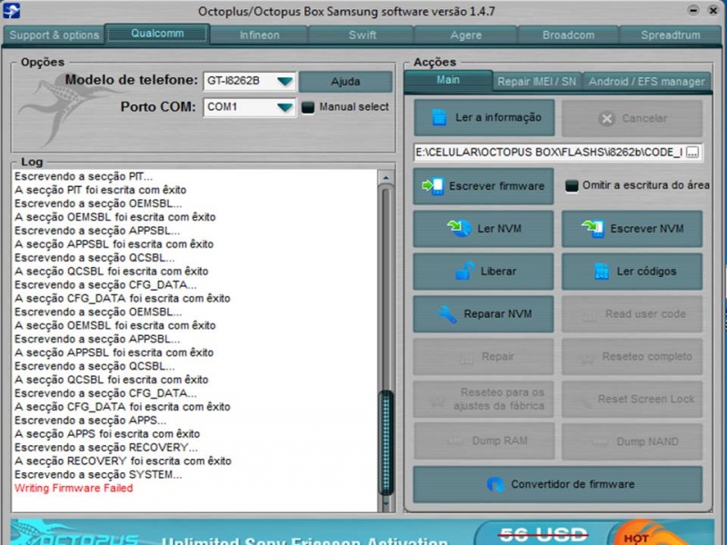Click the Escrever NVM button
Screen dimensions: 727x545
click(632, 229)
